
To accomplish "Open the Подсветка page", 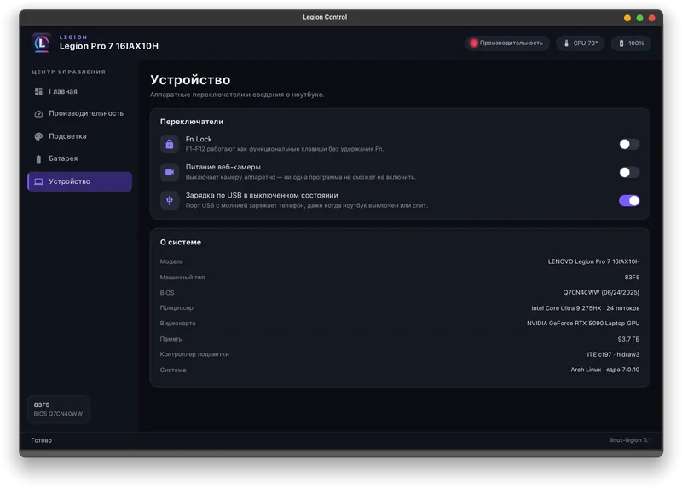I will (x=79, y=136).
